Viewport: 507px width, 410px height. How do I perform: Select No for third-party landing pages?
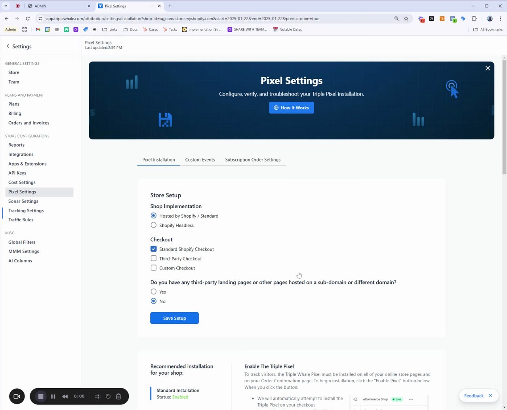(x=154, y=301)
